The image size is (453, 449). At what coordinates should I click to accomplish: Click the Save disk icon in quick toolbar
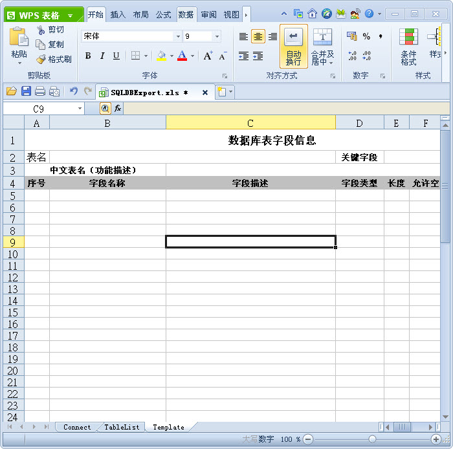26,92
